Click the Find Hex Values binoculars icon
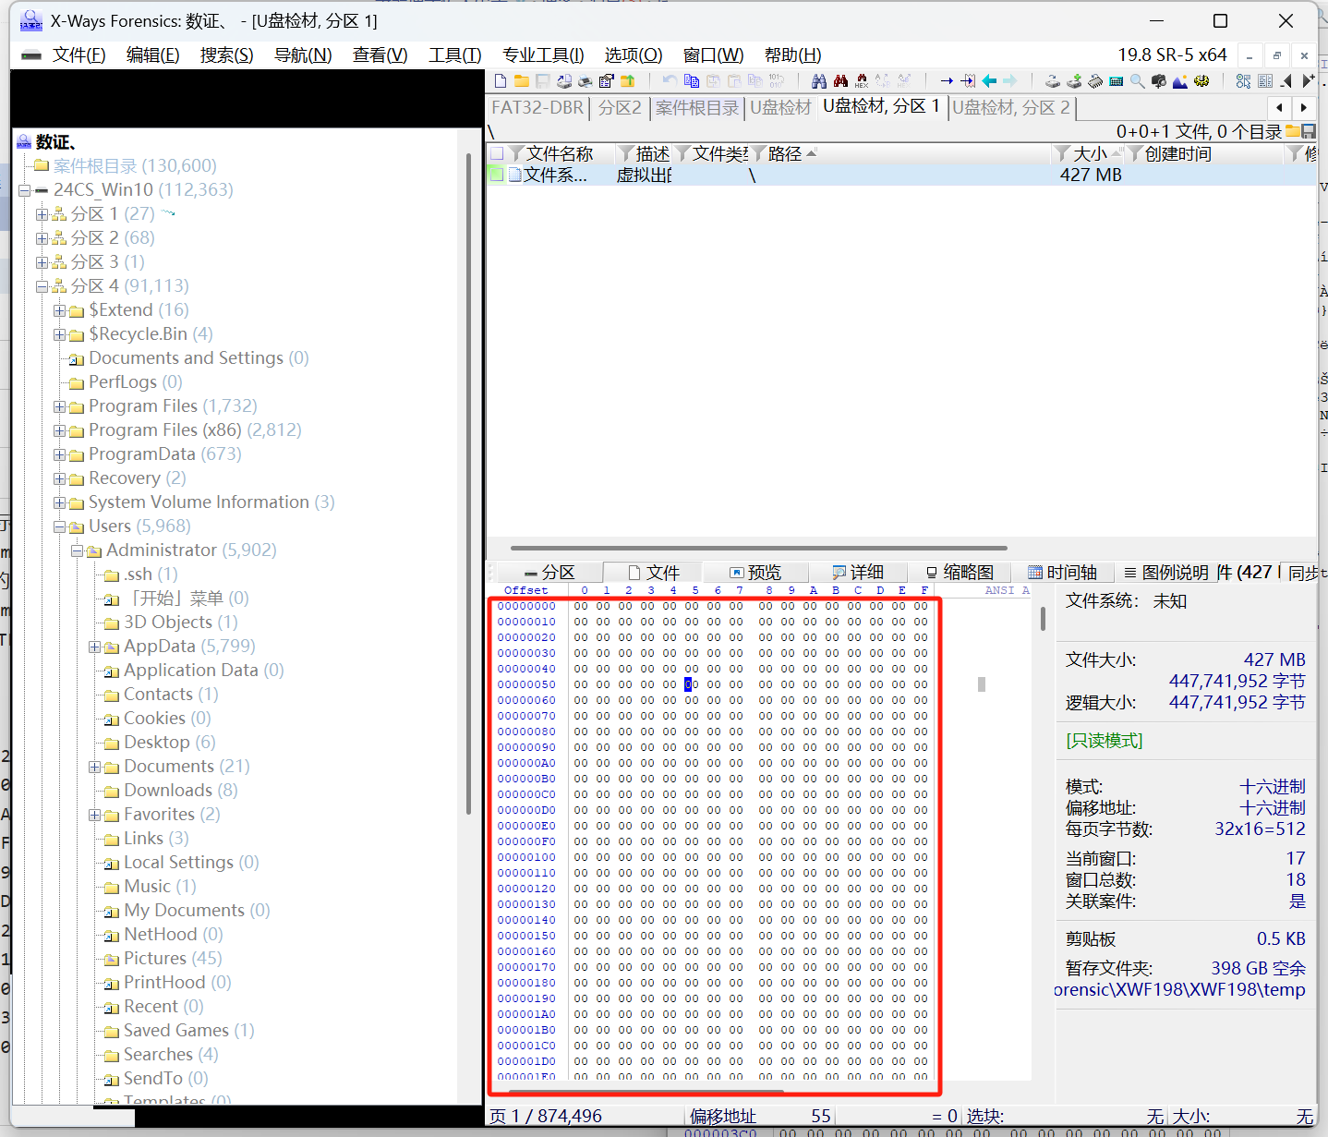The image size is (1328, 1137). [x=862, y=81]
